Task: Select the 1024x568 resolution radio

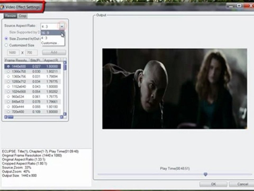Action: pos(8,92)
